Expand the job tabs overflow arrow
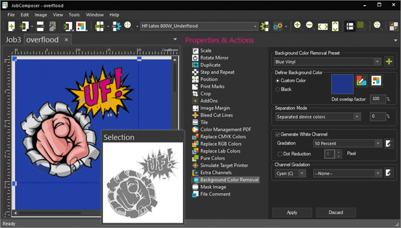 click(175, 39)
